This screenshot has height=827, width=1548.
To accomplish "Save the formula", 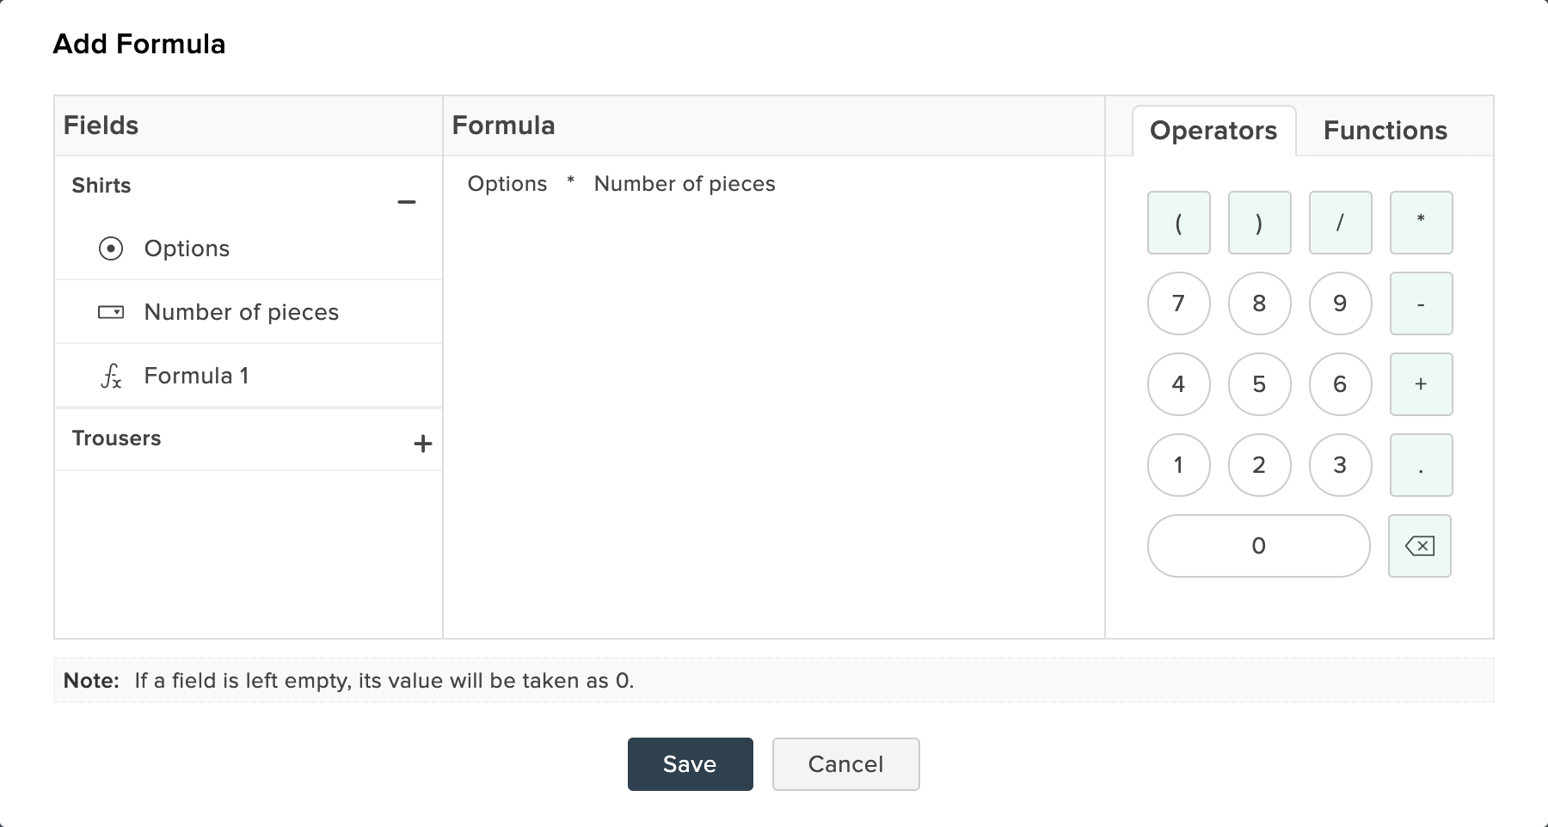I will (x=691, y=764).
